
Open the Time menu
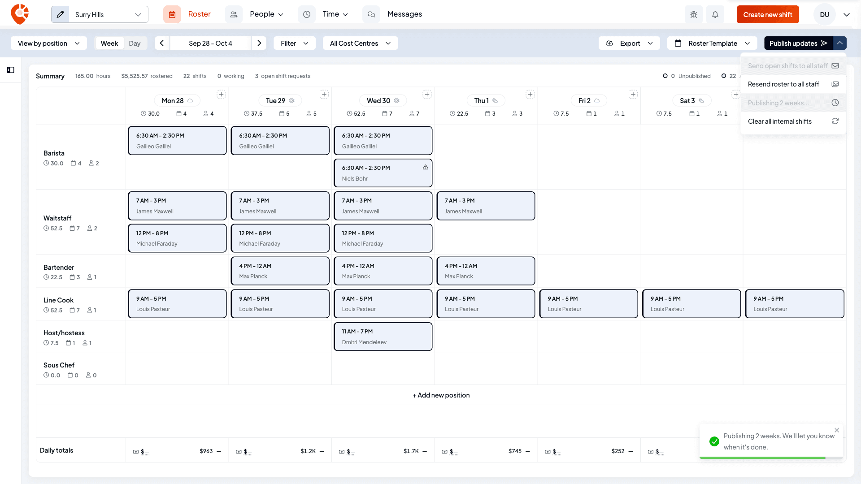335,14
